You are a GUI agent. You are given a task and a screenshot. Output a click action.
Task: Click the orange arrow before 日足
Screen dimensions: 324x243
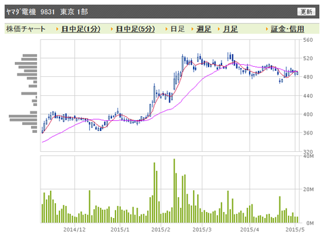point(167,29)
